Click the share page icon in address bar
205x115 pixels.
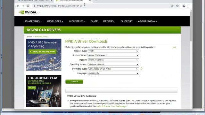click(172, 6)
